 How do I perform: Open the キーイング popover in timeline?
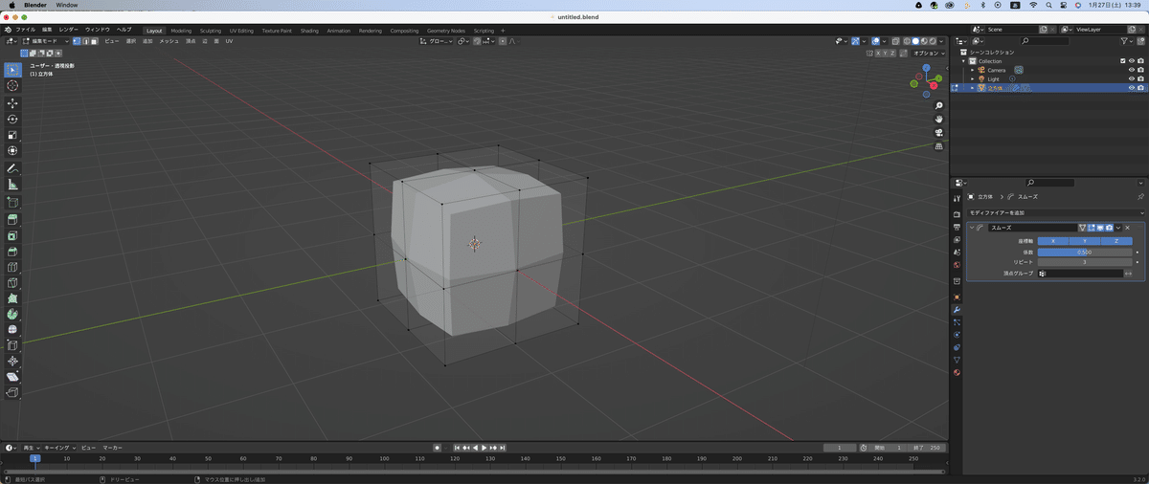click(59, 448)
